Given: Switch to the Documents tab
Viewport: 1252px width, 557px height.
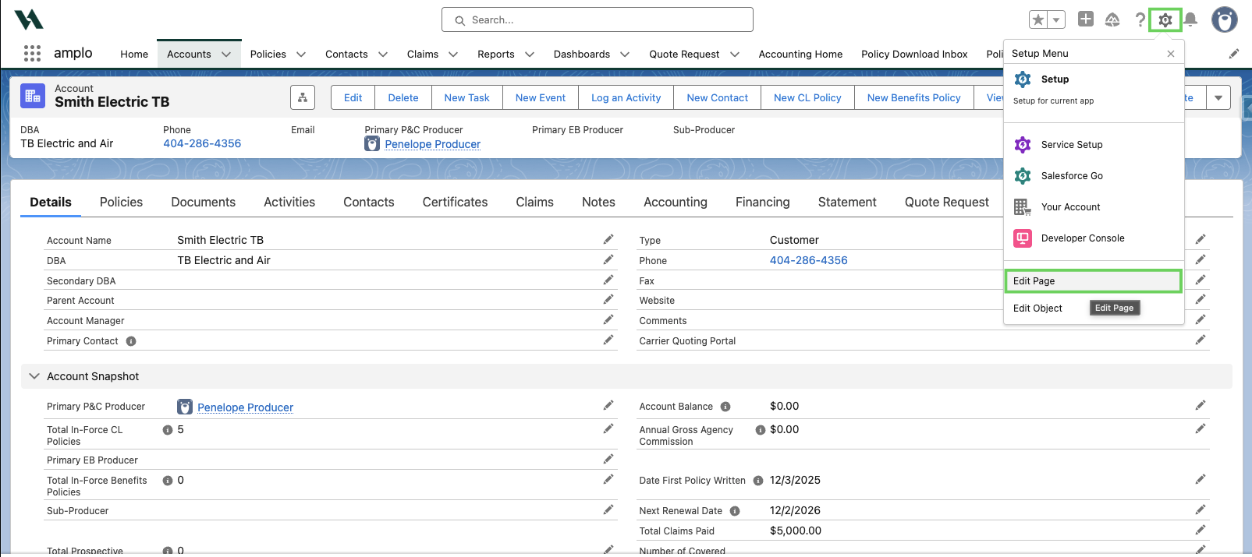Looking at the screenshot, I should [203, 203].
